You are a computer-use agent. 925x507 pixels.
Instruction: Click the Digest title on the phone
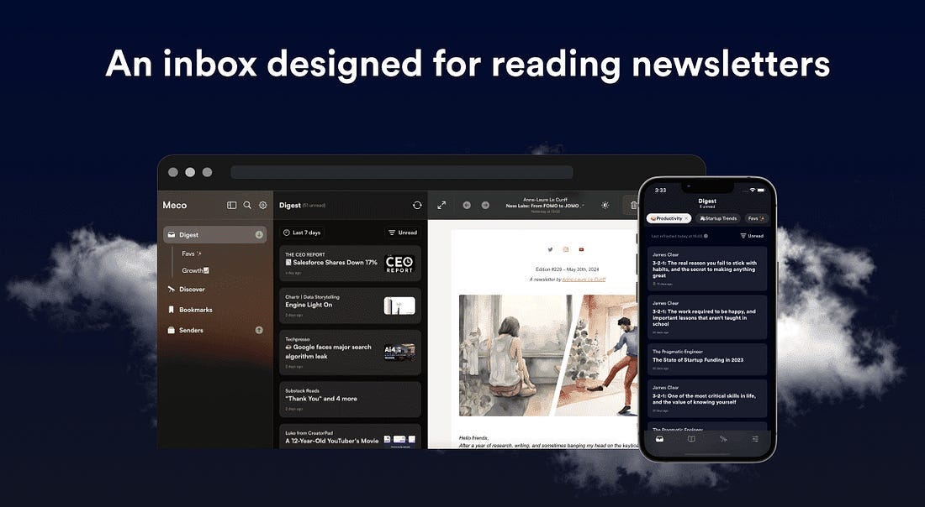click(x=706, y=201)
